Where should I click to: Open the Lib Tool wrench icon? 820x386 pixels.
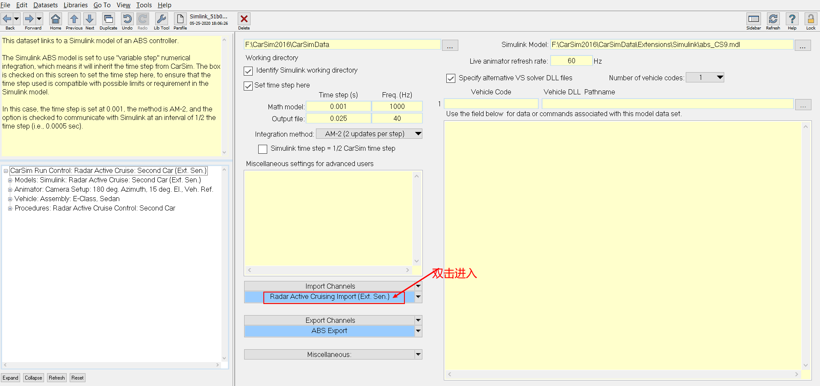tap(162, 19)
